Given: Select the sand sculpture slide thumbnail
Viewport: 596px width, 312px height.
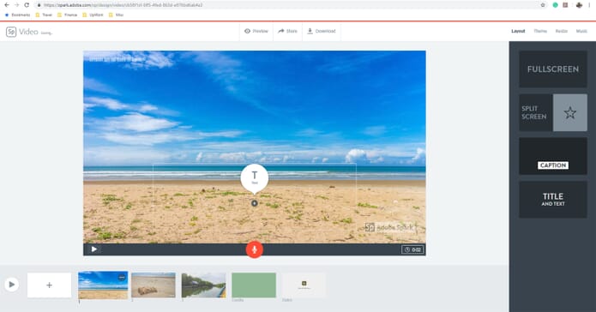Looking at the screenshot, I should (154, 285).
